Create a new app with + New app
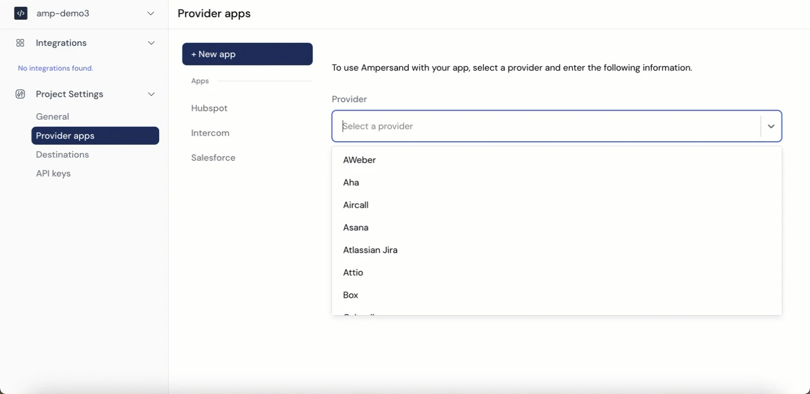810x394 pixels. click(247, 54)
